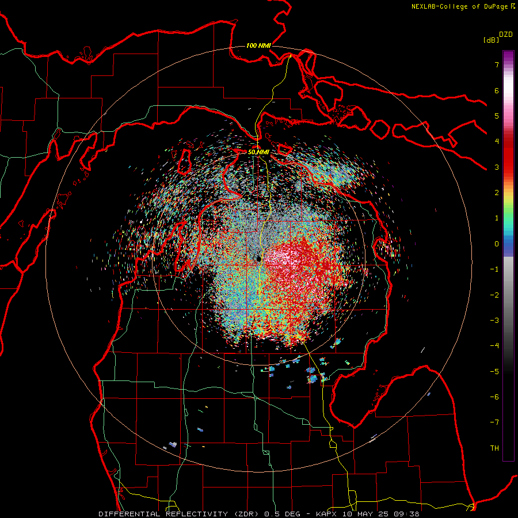
Task: Click the black radar site dot
Action: (260, 258)
